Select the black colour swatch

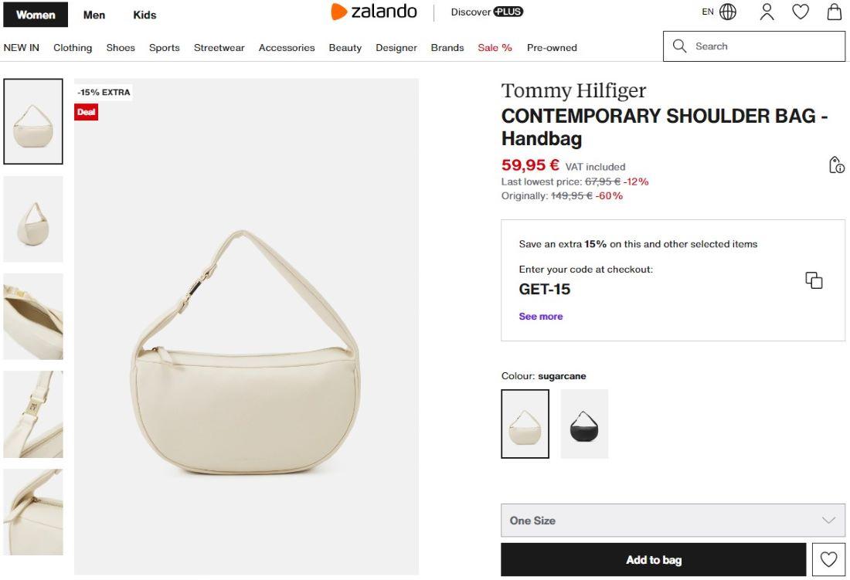click(x=584, y=424)
